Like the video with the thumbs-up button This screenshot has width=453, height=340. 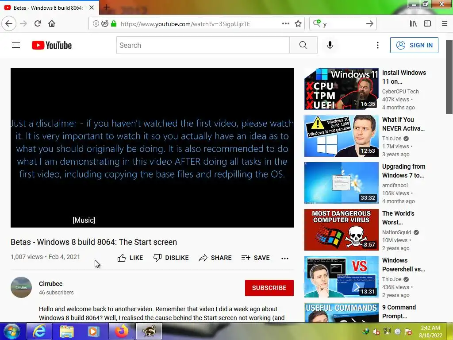coord(131,258)
